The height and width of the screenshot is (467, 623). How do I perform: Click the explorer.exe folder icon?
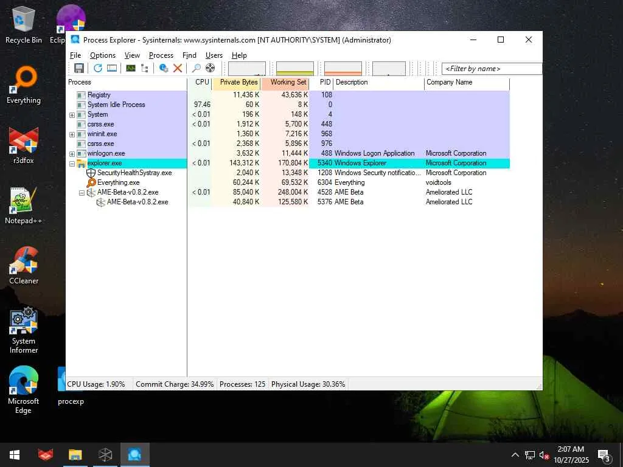(x=81, y=163)
